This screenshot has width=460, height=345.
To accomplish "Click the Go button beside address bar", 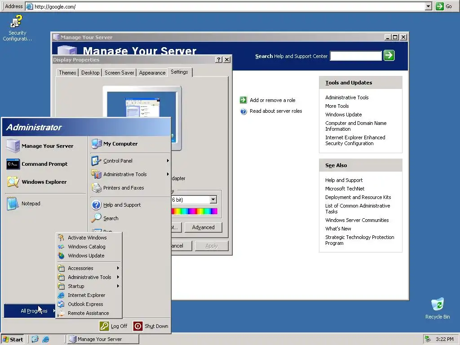I will pos(444,6).
